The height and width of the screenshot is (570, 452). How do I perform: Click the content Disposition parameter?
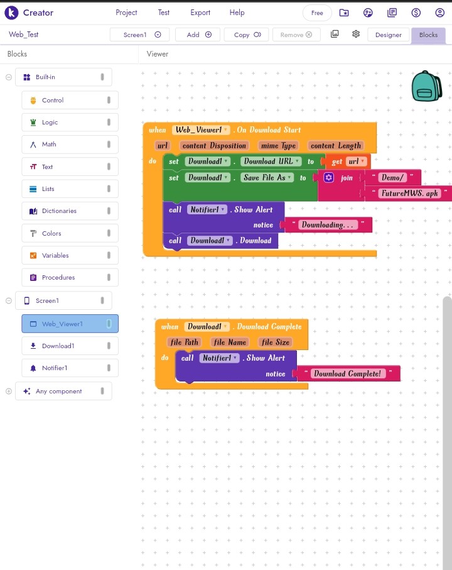pos(214,146)
